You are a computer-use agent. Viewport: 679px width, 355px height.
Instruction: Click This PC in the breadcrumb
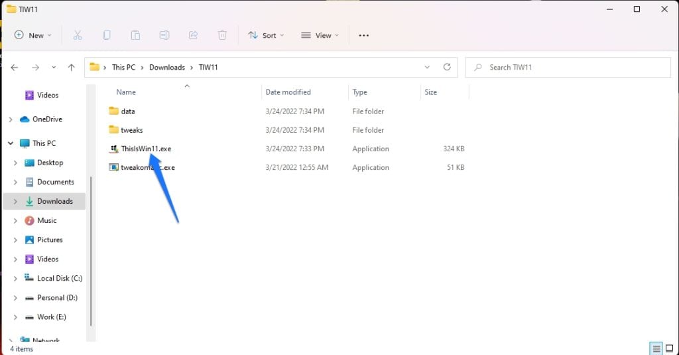tap(123, 67)
